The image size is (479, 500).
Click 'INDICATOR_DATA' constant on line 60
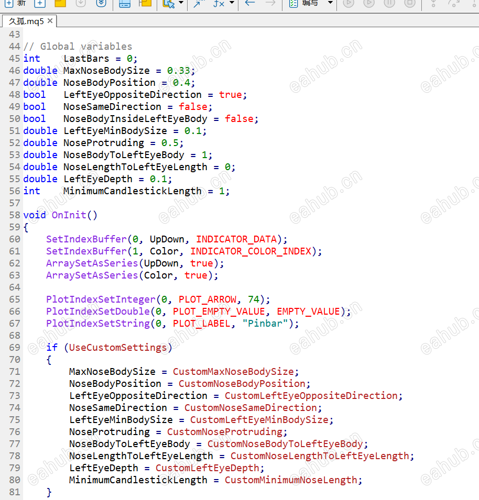click(x=236, y=239)
